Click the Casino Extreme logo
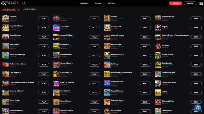 pos(10,3)
